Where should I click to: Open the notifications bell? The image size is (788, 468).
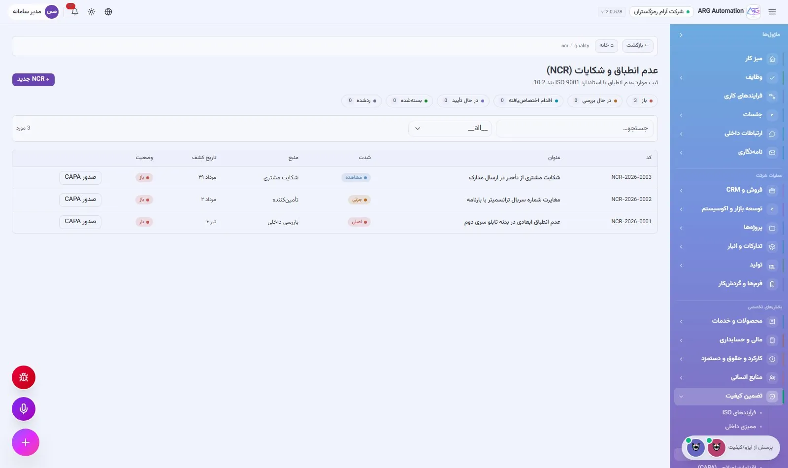[x=74, y=12]
